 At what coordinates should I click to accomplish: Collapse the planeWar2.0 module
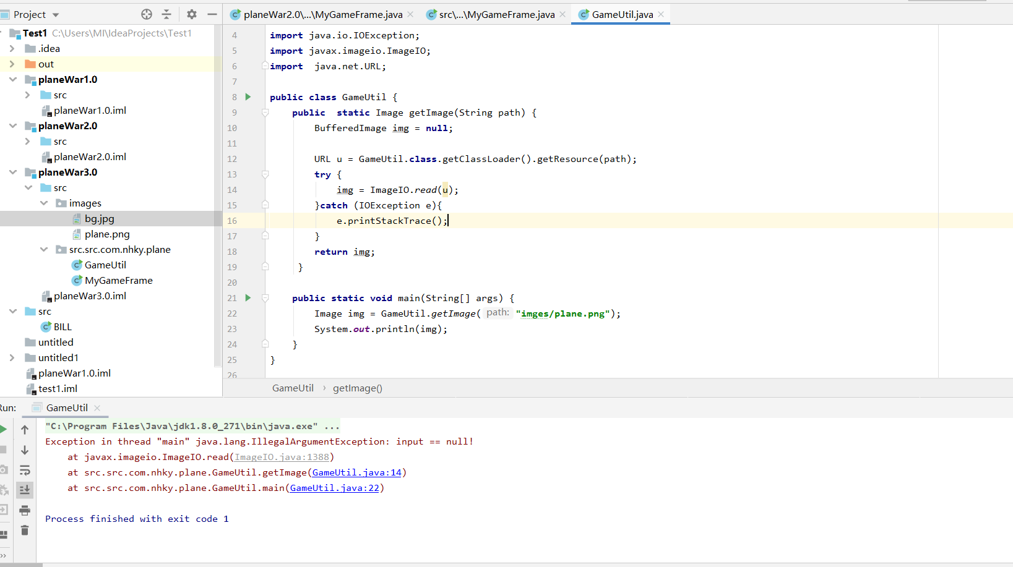pos(12,126)
